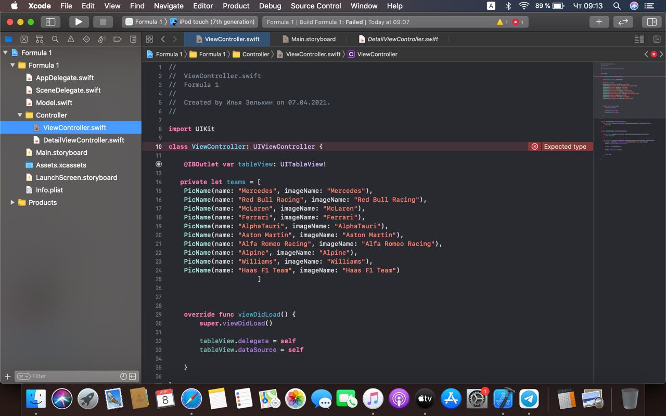The width and height of the screenshot is (666, 416).
Task: Hide the navigator panel via toolbar button
Action: 50,22
